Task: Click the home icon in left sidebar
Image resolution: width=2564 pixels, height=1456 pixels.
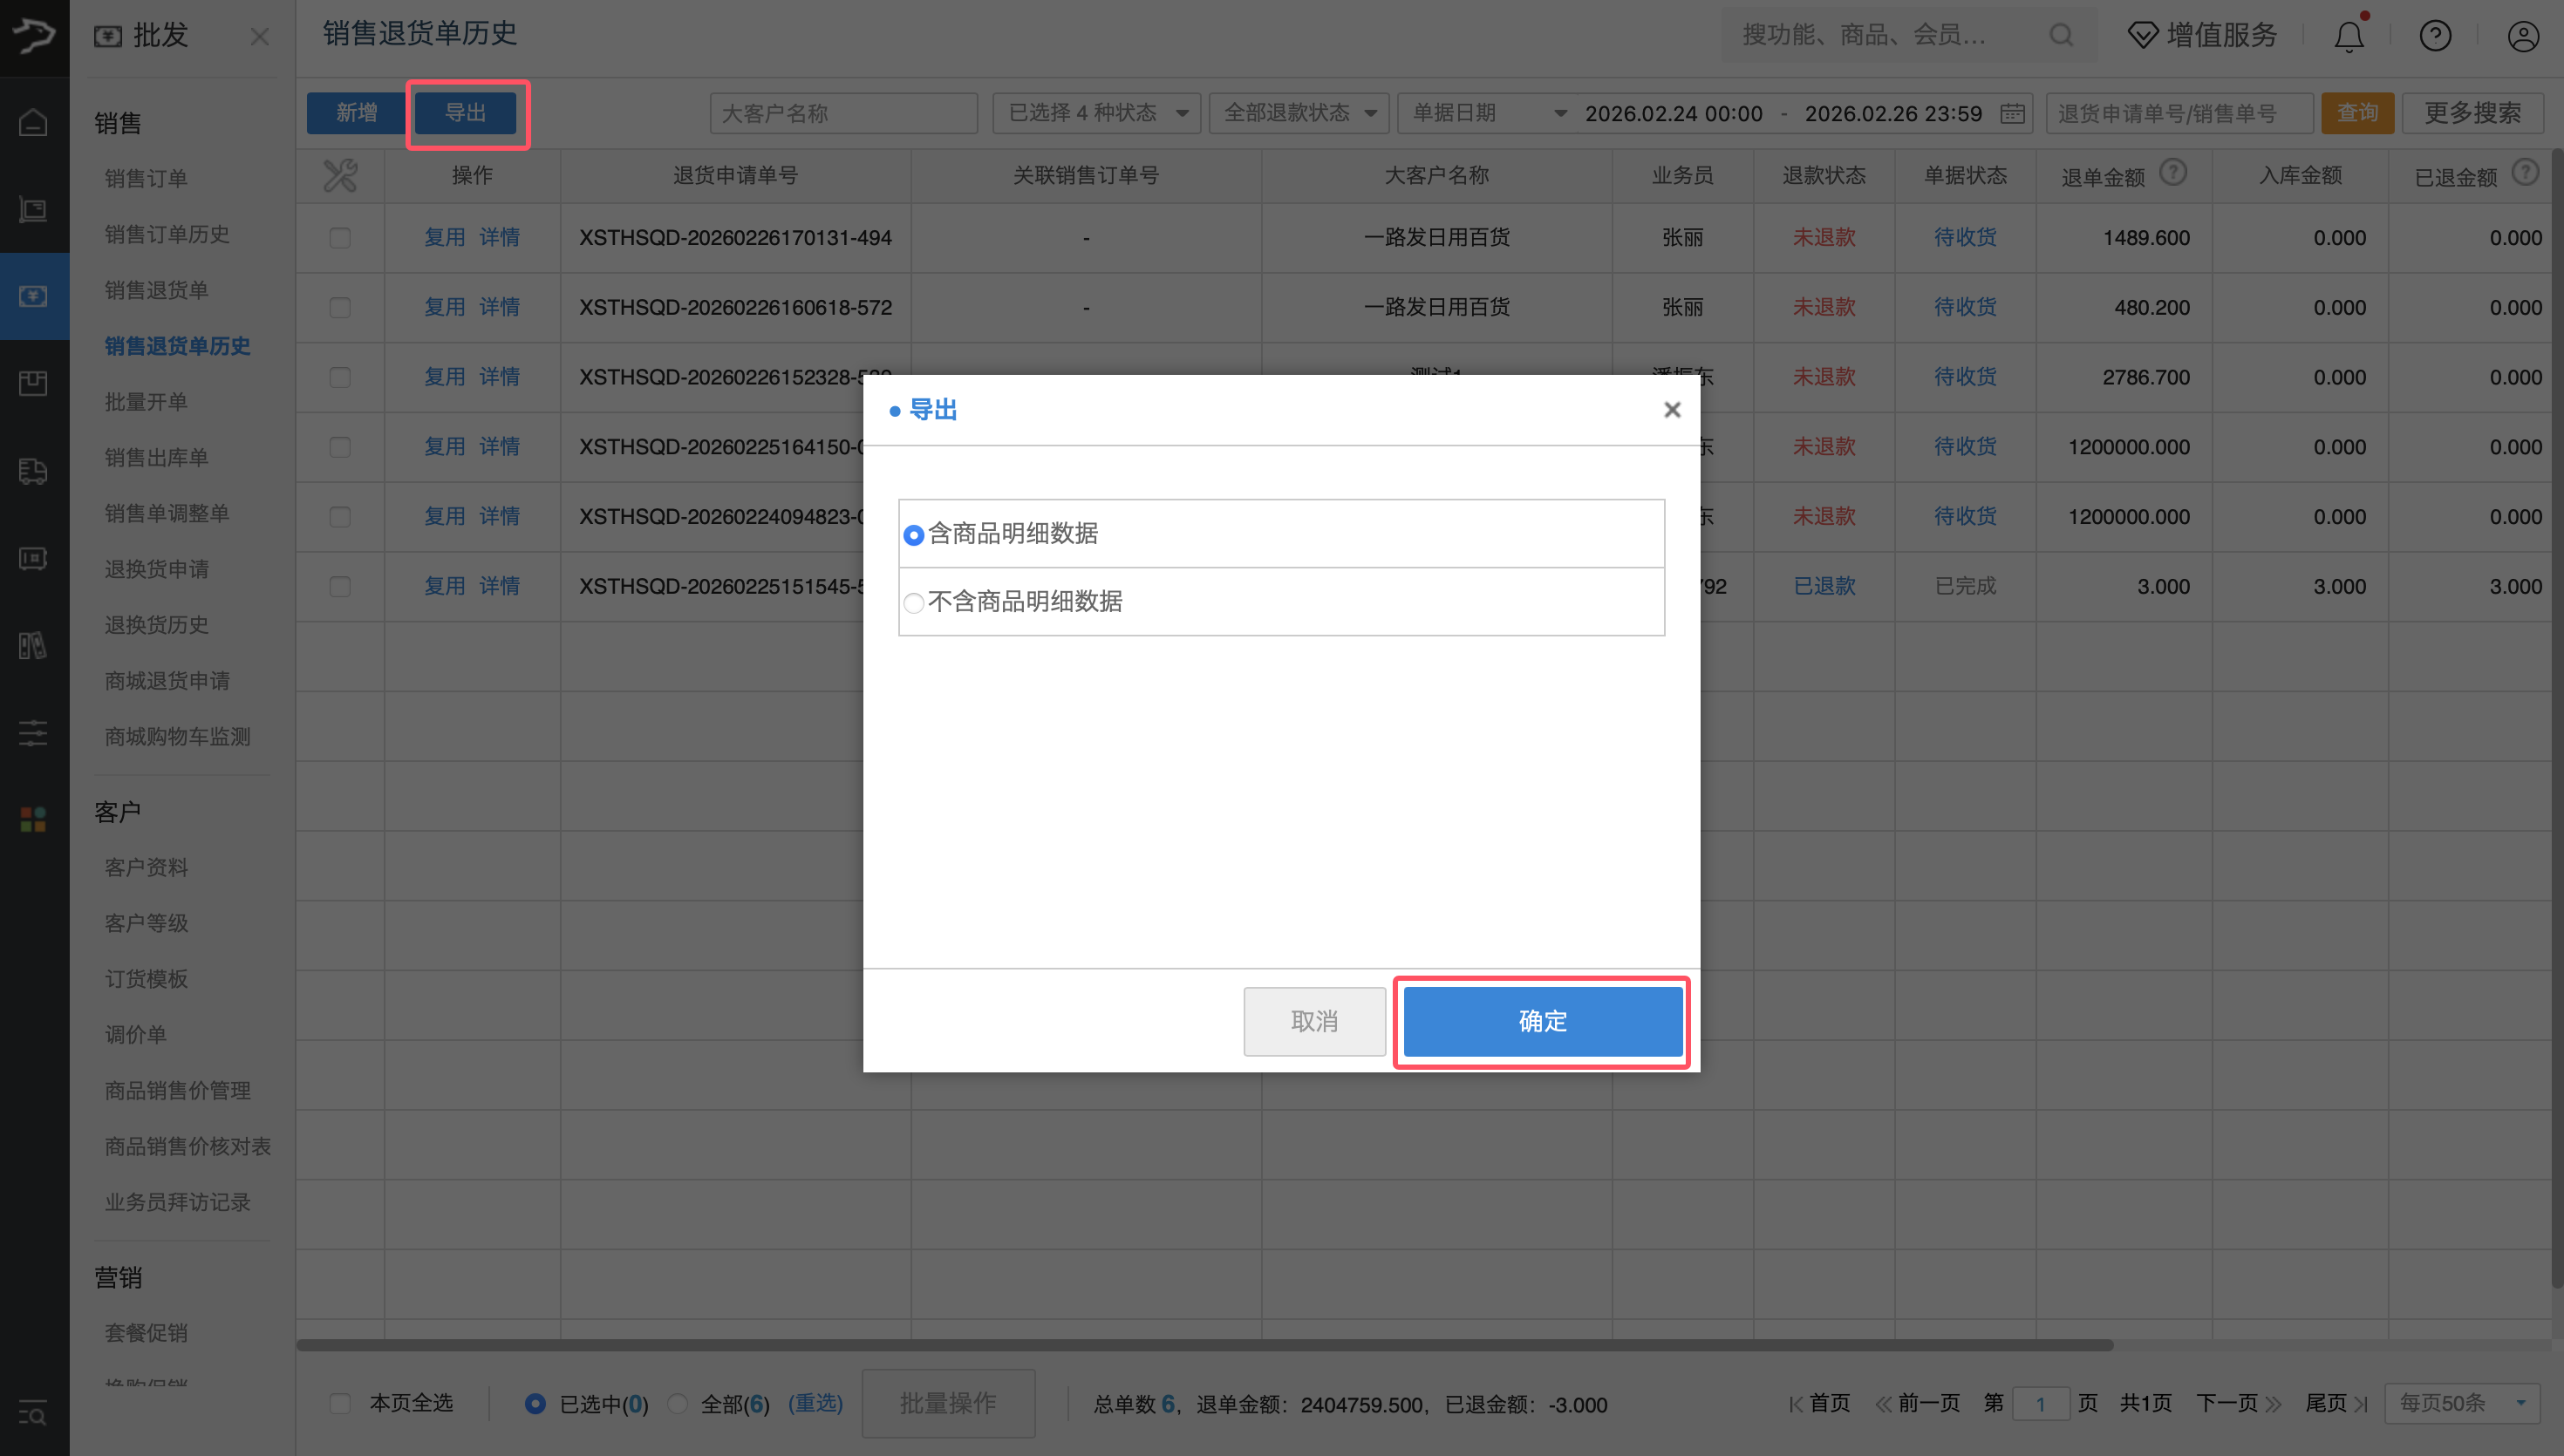Action: click(x=34, y=123)
